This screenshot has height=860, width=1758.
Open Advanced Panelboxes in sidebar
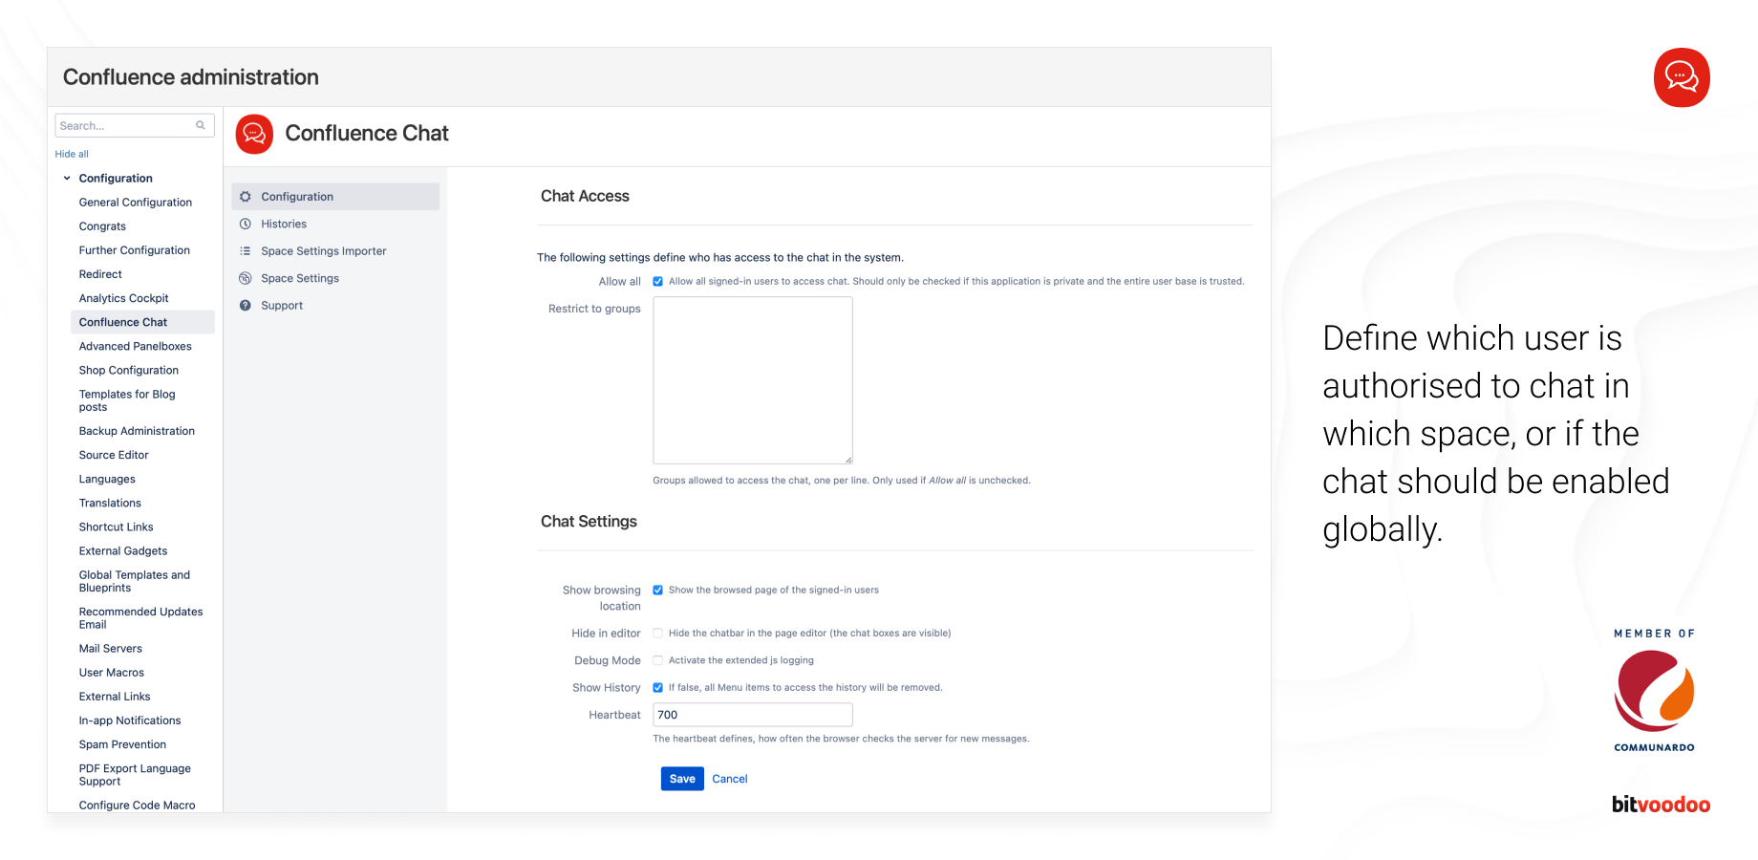[136, 346]
